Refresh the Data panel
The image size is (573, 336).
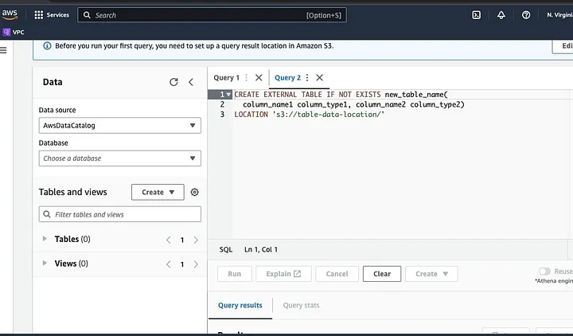click(173, 82)
